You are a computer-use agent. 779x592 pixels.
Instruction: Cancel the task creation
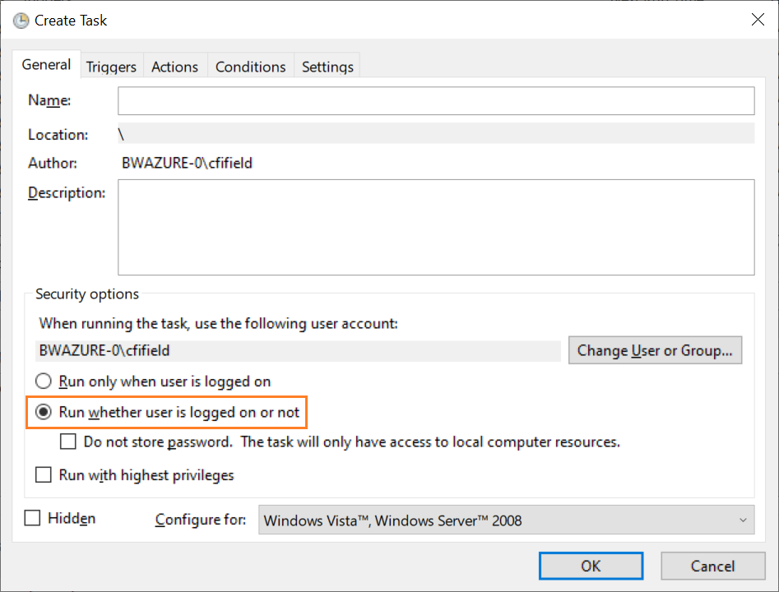712,567
